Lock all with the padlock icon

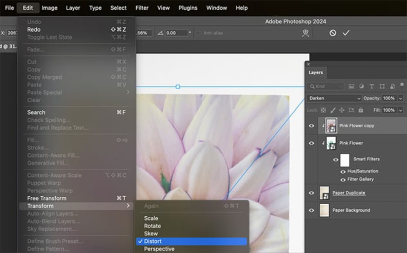(x=360, y=110)
